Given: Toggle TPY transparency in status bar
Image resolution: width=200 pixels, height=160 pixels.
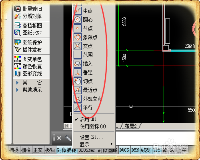Looking at the screenshot, I should (157, 150).
